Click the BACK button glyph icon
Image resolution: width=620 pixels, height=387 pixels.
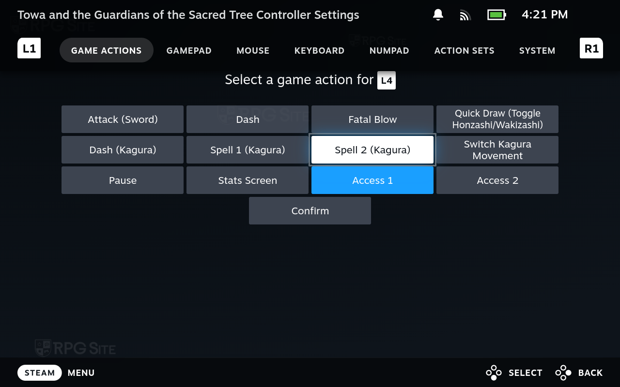coord(563,372)
